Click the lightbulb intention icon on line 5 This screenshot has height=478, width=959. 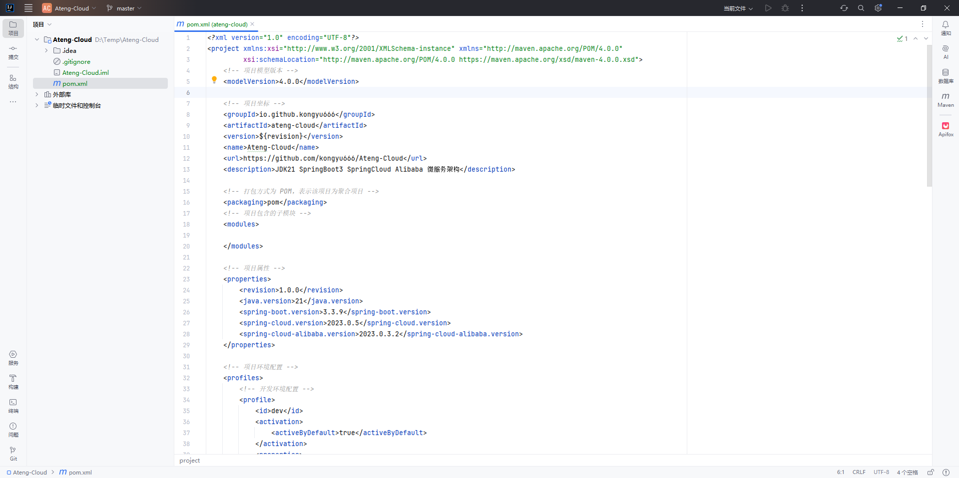coord(214,80)
